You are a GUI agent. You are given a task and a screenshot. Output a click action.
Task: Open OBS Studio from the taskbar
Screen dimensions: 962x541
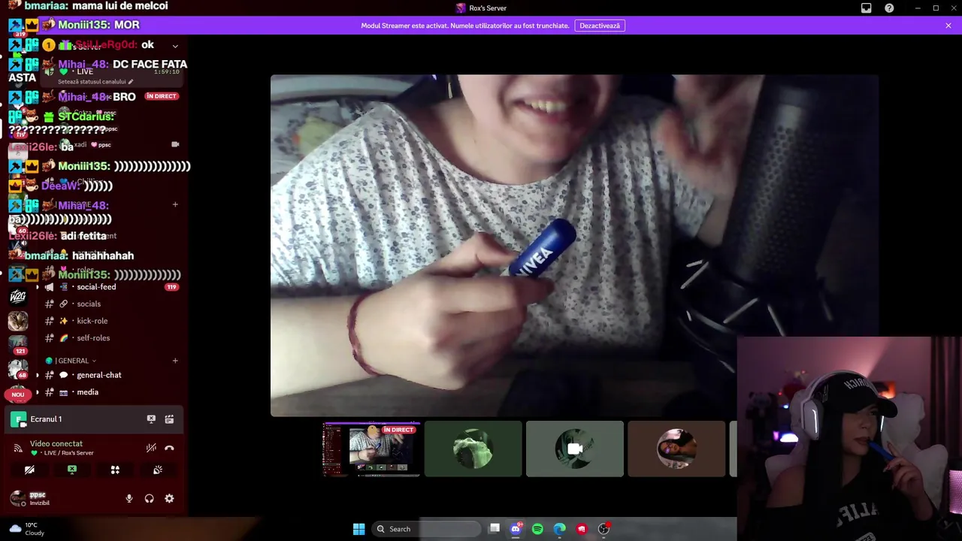tap(604, 529)
